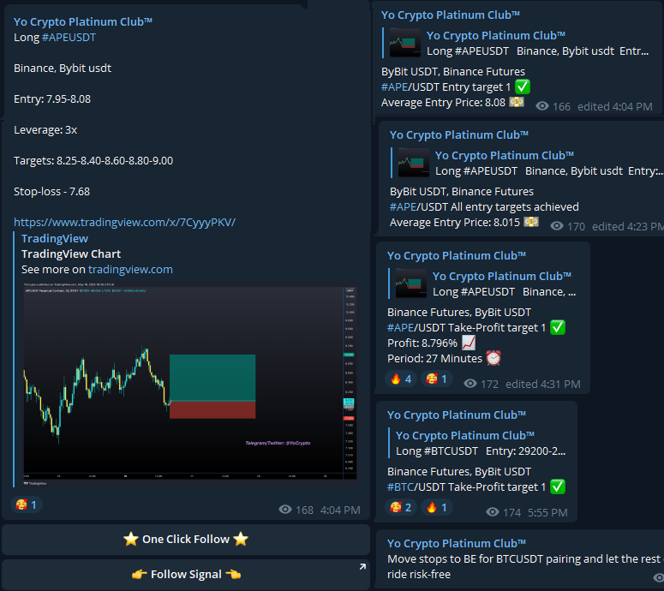This screenshot has width=664, height=591.
Task: Open the #APEUSDT hashtag in signal message
Action: [x=69, y=37]
